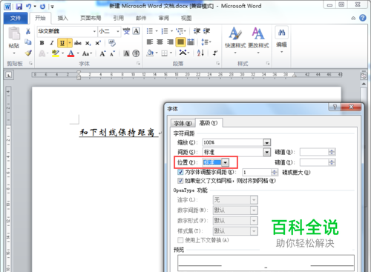Open the 文件 File tab
The width and height of the screenshot is (371, 272).
[16, 18]
